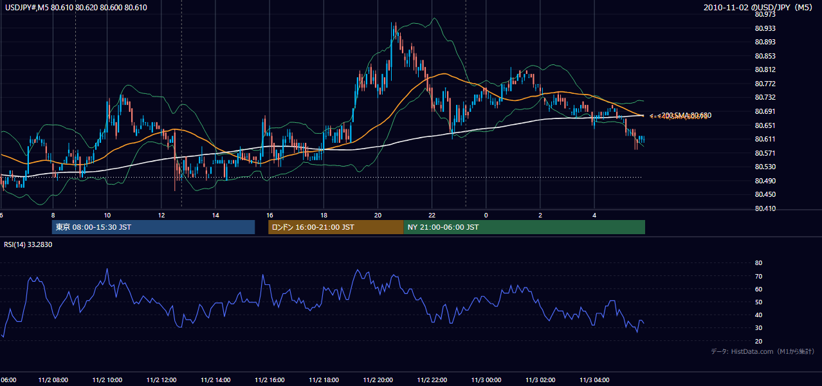Click hour label 10 under price chart
Screen dimensions: 822x386
coord(107,216)
